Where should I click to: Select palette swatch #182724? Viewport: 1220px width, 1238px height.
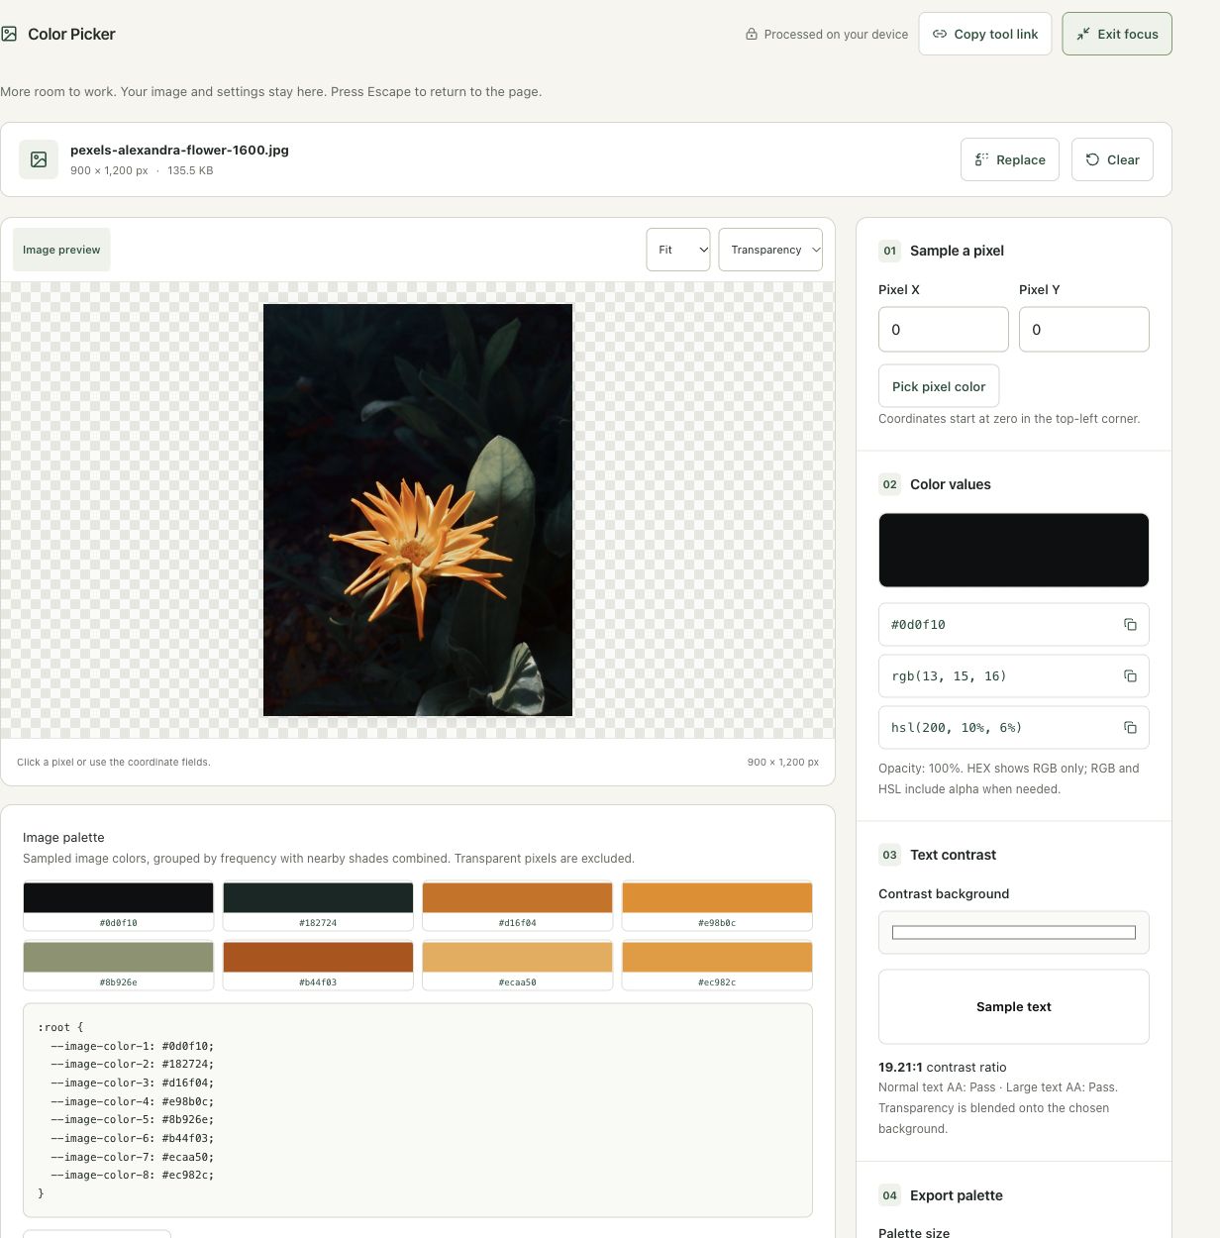pyautogui.click(x=318, y=905)
